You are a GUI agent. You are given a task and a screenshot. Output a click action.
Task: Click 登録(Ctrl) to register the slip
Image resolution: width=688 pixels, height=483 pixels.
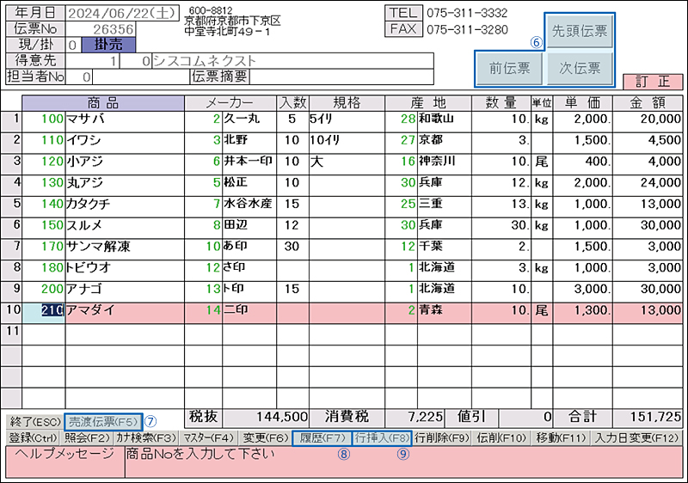33,437
